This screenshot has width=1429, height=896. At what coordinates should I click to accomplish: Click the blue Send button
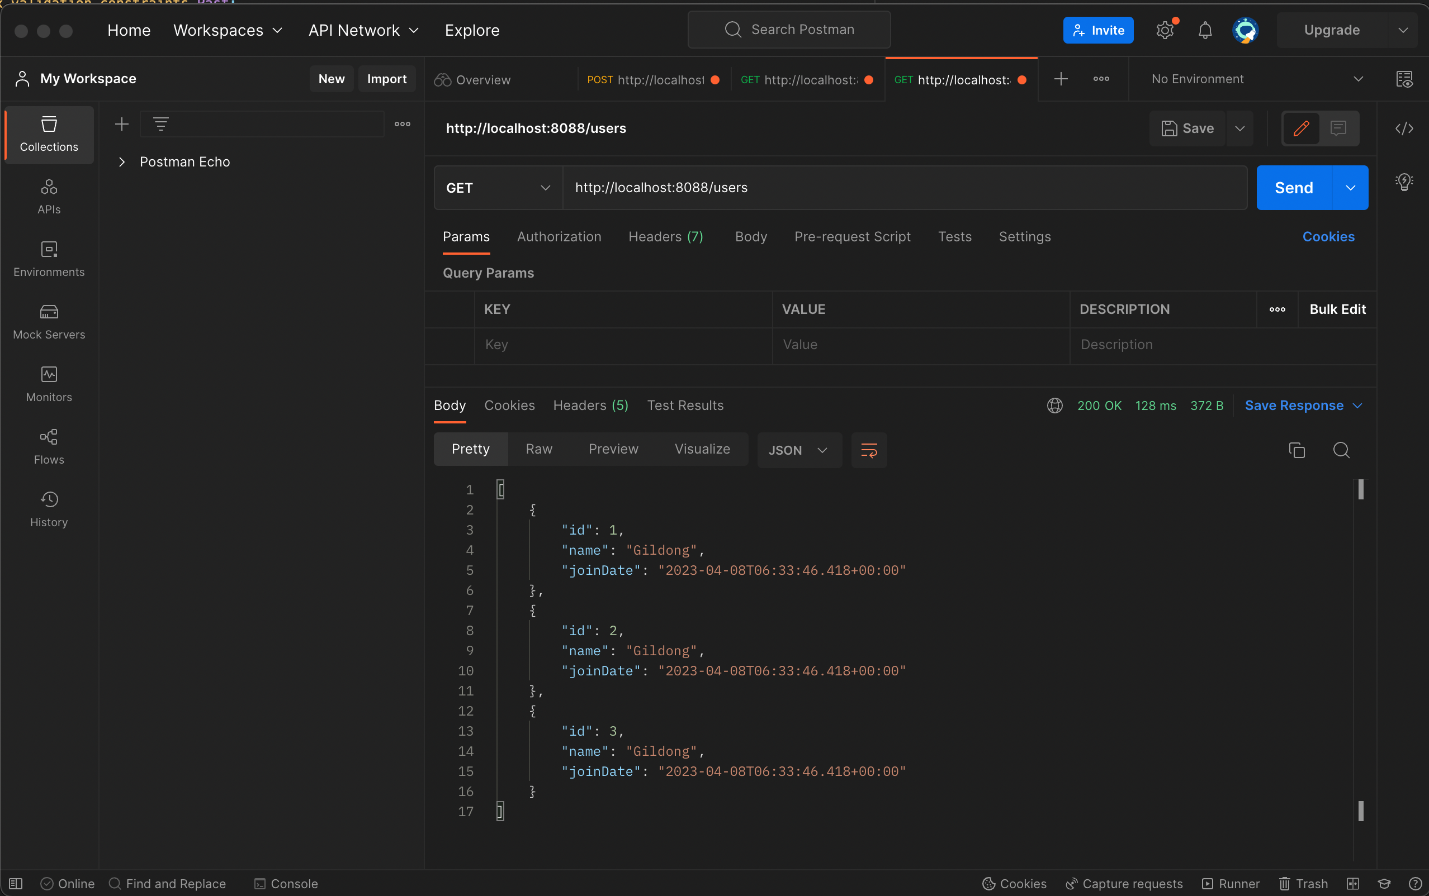tap(1294, 188)
